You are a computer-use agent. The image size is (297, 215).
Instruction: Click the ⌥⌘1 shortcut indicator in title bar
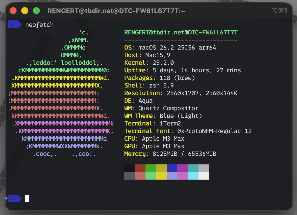pos(279,10)
